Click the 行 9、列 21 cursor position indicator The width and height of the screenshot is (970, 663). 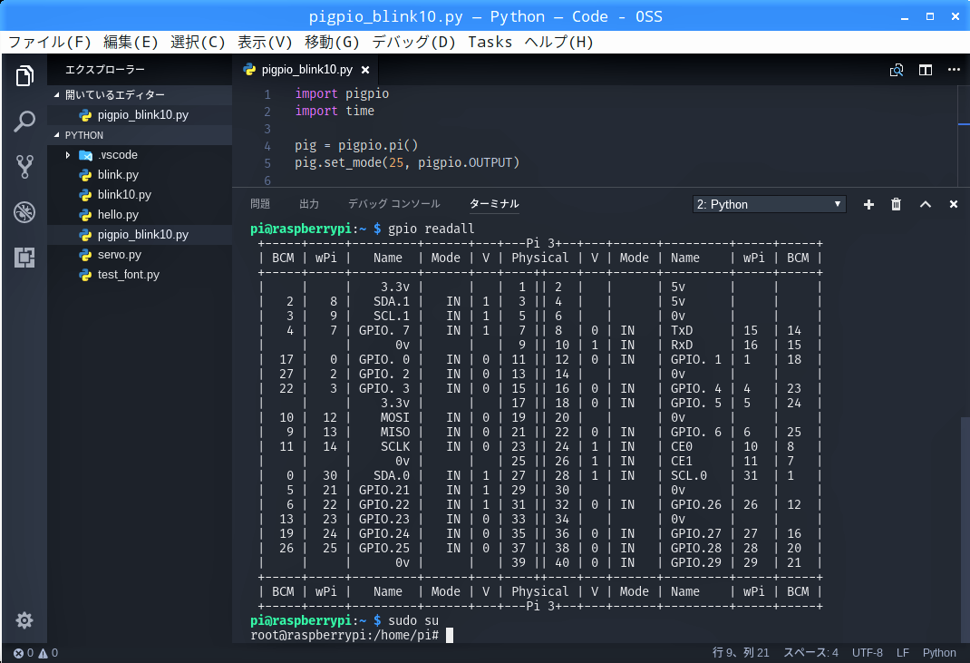click(x=741, y=652)
